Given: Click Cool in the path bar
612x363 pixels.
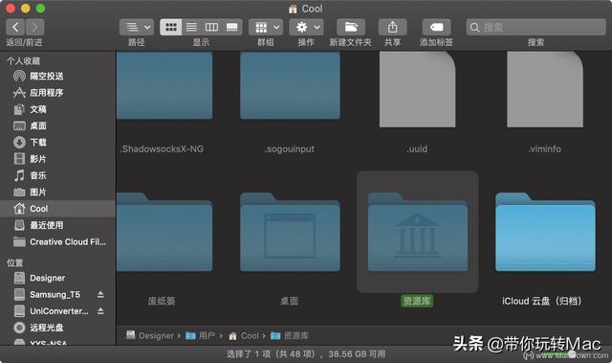Looking at the screenshot, I should tap(244, 335).
